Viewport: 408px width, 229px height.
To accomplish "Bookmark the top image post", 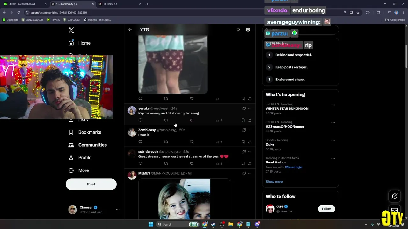I will (243, 99).
